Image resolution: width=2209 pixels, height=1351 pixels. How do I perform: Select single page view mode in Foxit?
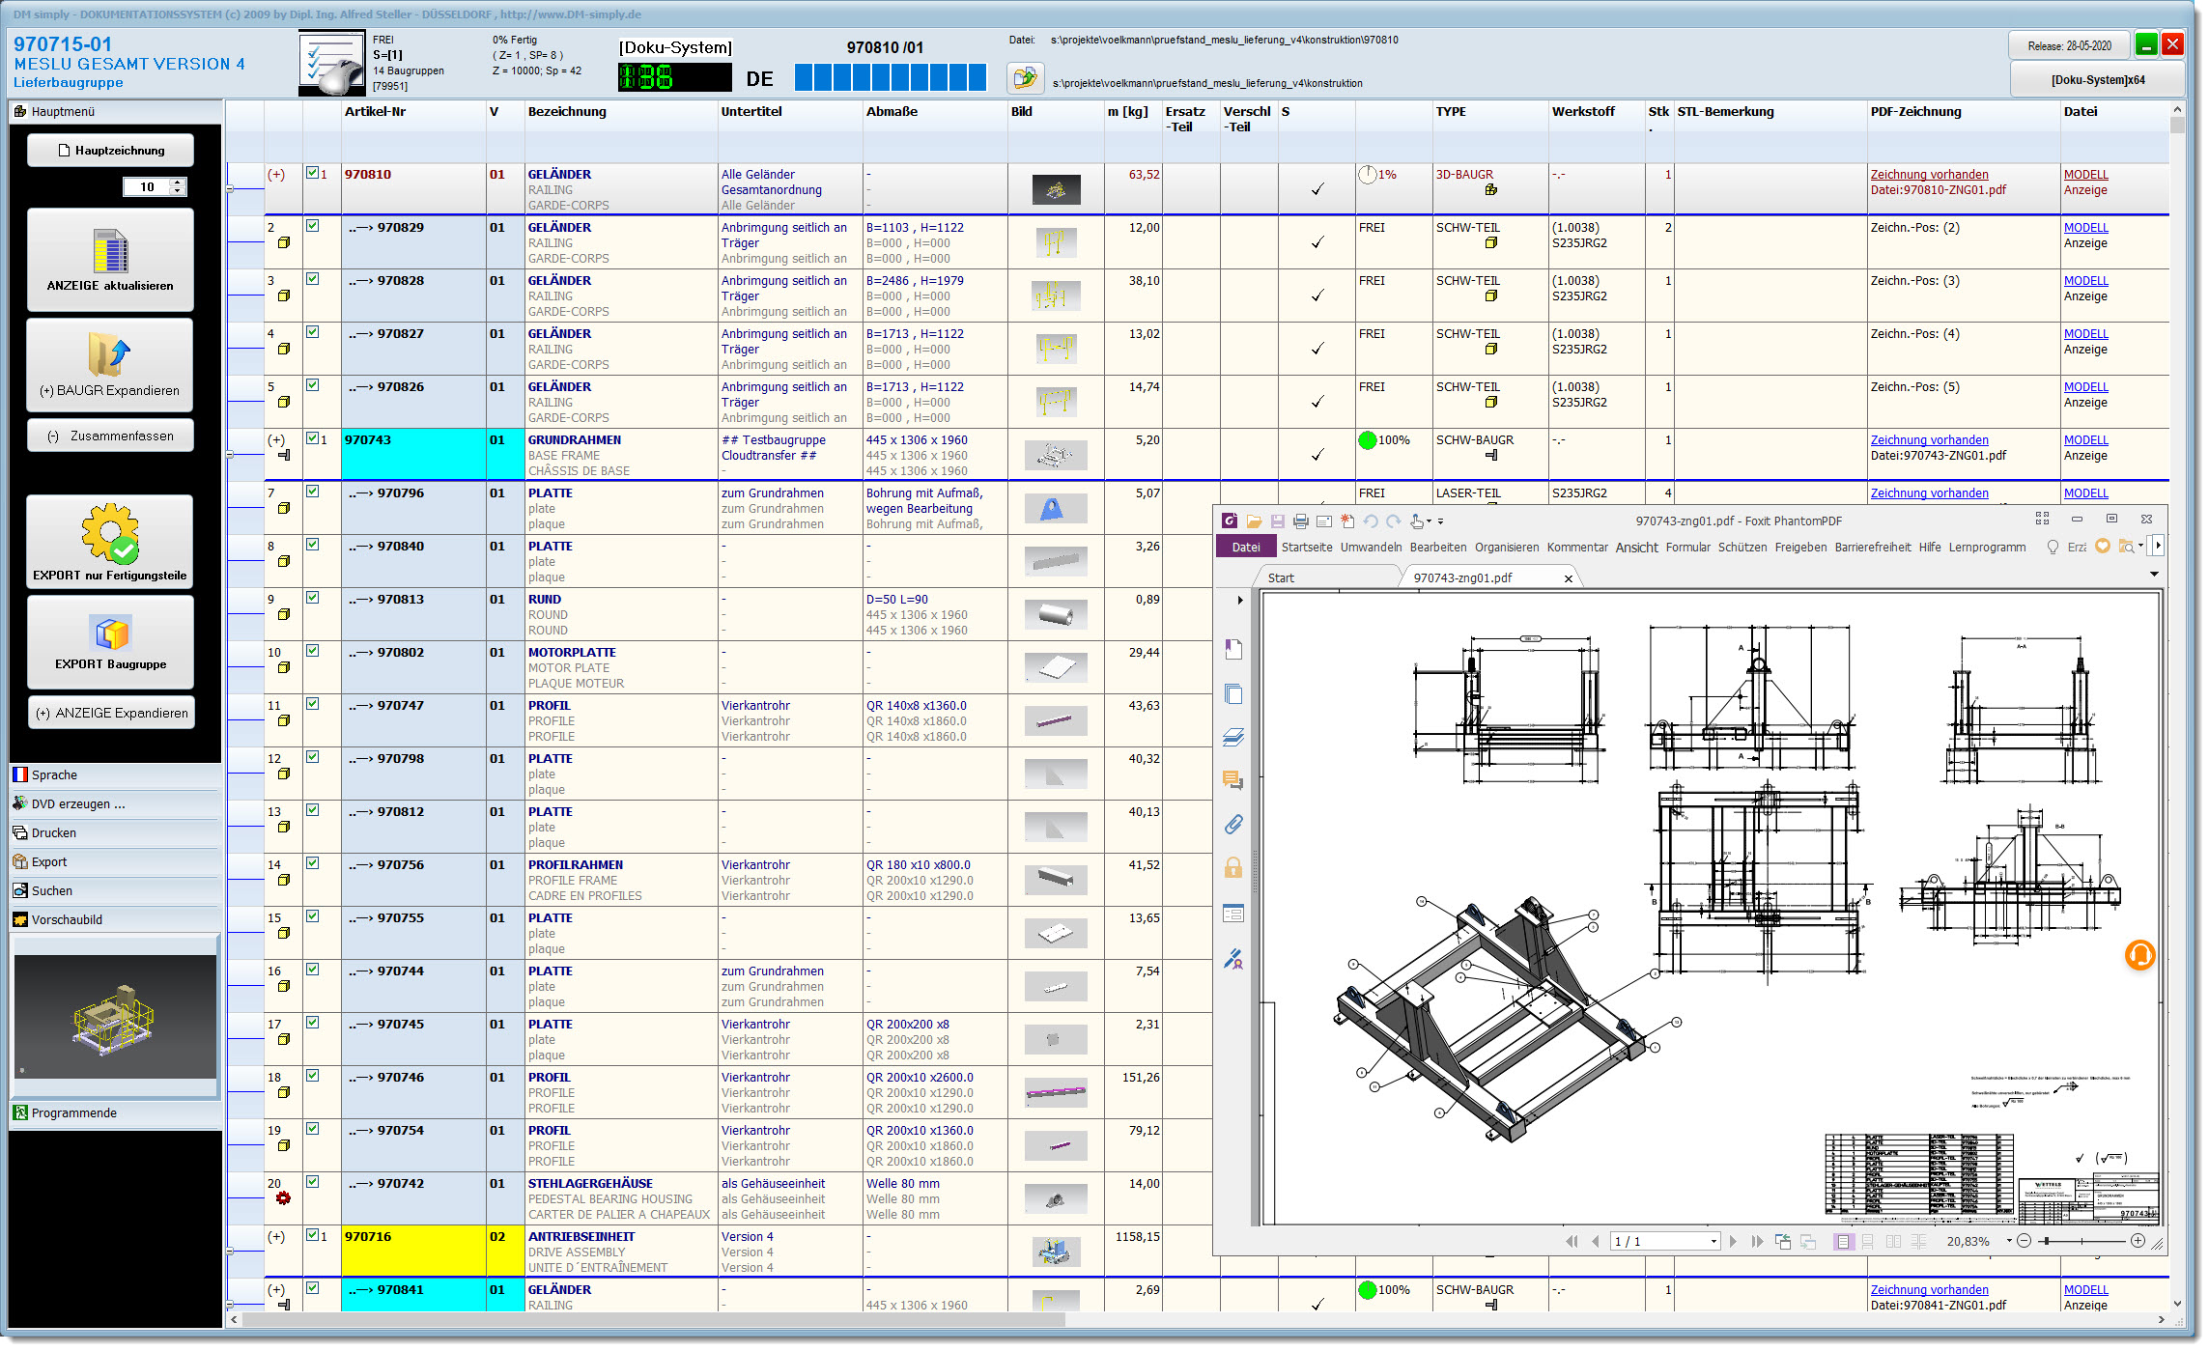click(1844, 1242)
